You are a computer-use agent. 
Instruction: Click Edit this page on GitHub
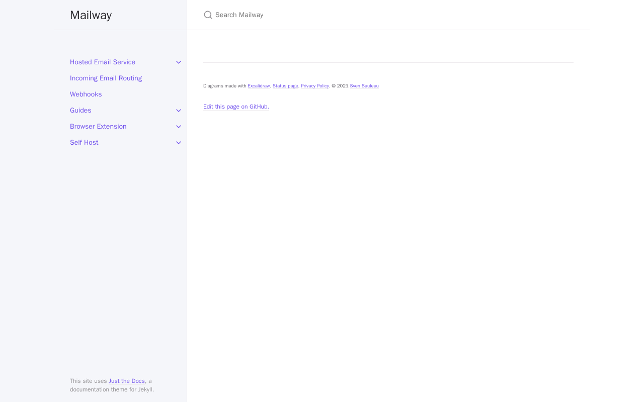coord(235,107)
